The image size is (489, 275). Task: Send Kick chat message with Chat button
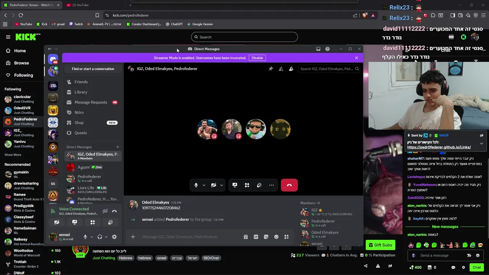477,267
